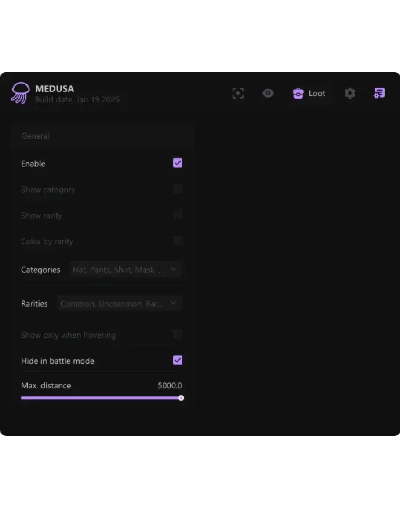Open the configs list icon
Image resolution: width=400 pixels, height=508 pixels.
pos(379,93)
